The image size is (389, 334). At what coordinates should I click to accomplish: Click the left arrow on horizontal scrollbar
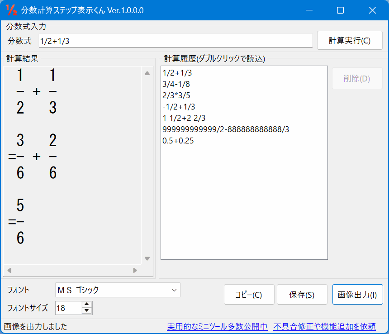point(9,270)
